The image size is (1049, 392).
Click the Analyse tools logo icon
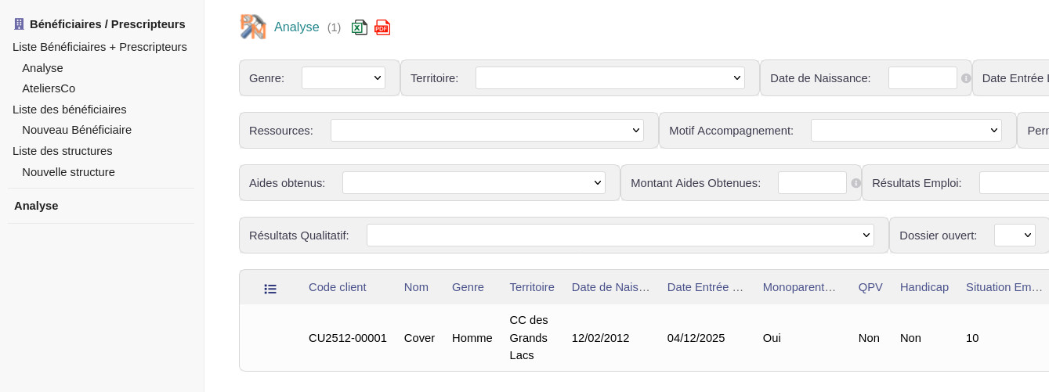pos(253,27)
